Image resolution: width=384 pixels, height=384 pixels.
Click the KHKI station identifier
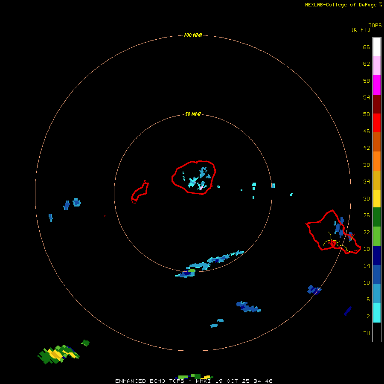click(203, 381)
